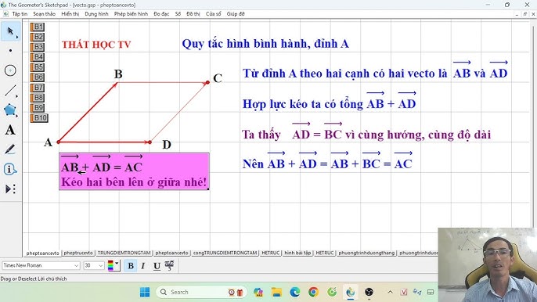Select point C on the parallelogram
The height and width of the screenshot is (302, 537).
pos(207,82)
